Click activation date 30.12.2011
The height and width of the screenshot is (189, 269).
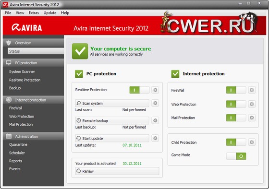[132, 164]
